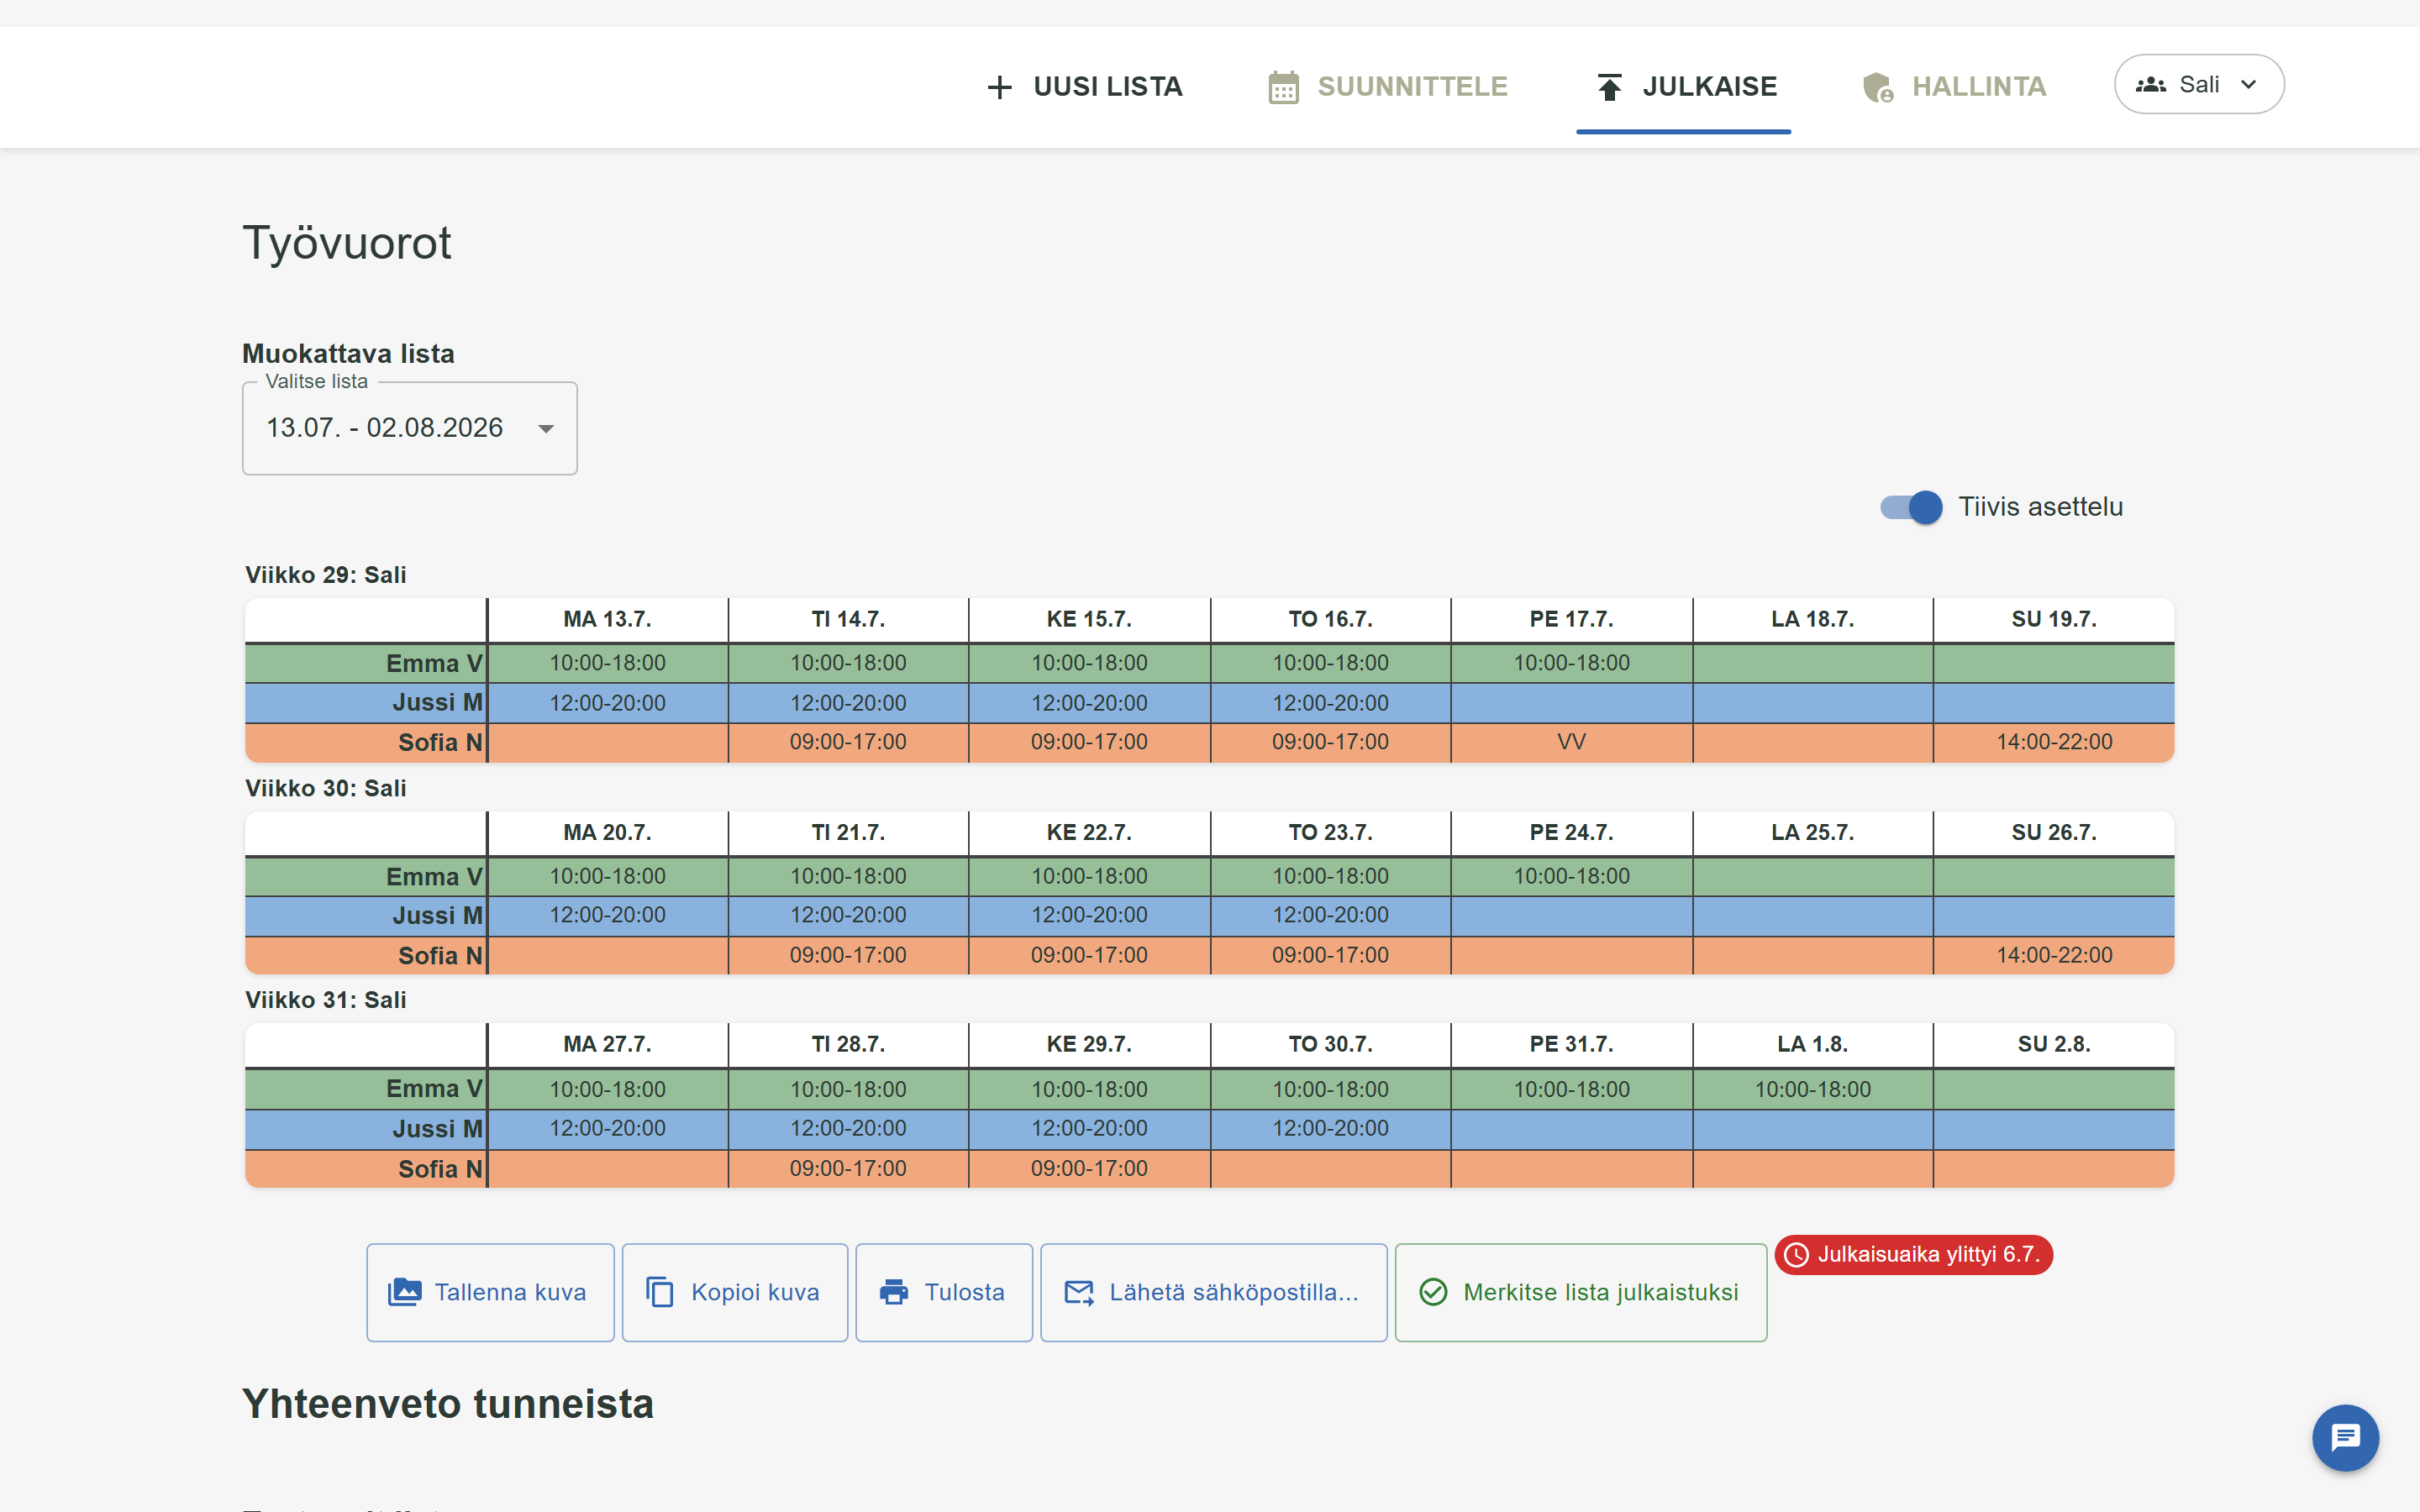Click the plus icon for Uusi lista

[999, 87]
